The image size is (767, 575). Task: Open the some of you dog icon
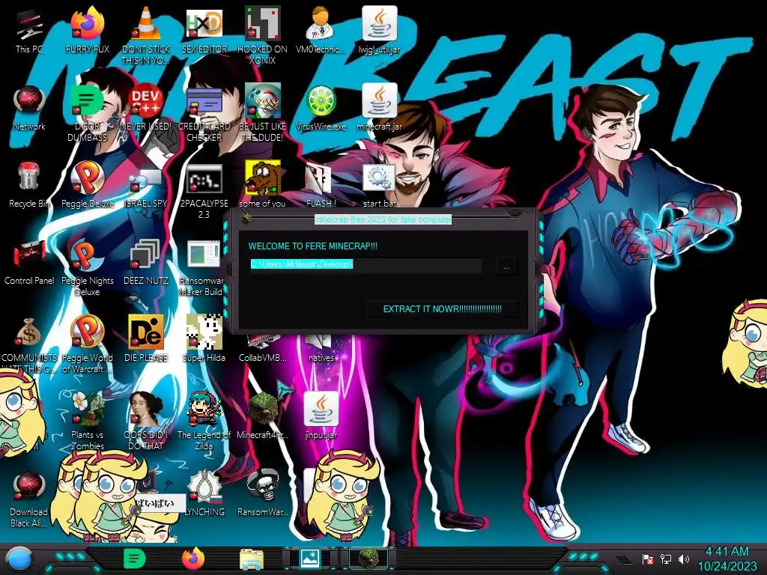(x=263, y=185)
